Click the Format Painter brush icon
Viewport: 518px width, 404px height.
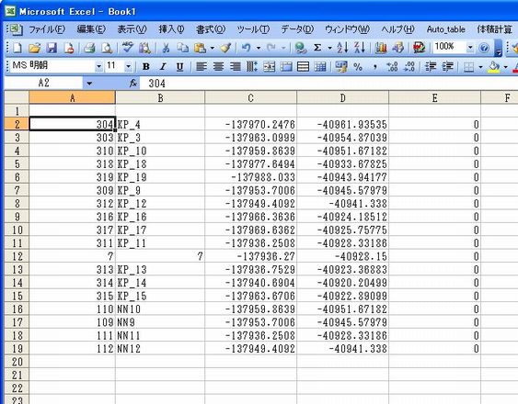click(x=226, y=48)
